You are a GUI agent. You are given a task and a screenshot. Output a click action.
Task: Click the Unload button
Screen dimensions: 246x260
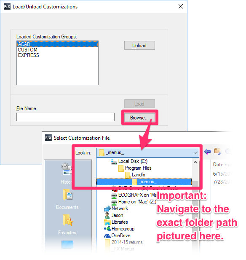(139, 46)
